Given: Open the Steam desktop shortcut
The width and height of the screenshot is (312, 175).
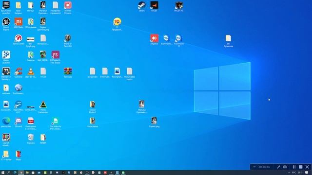Looking at the screenshot, I should pyautogui.click(x=142, y=6).
